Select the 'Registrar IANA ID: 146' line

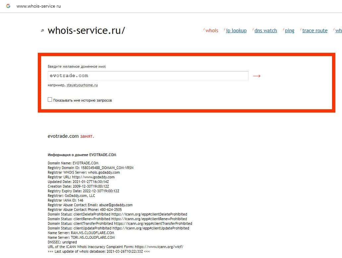click(65, 200)
